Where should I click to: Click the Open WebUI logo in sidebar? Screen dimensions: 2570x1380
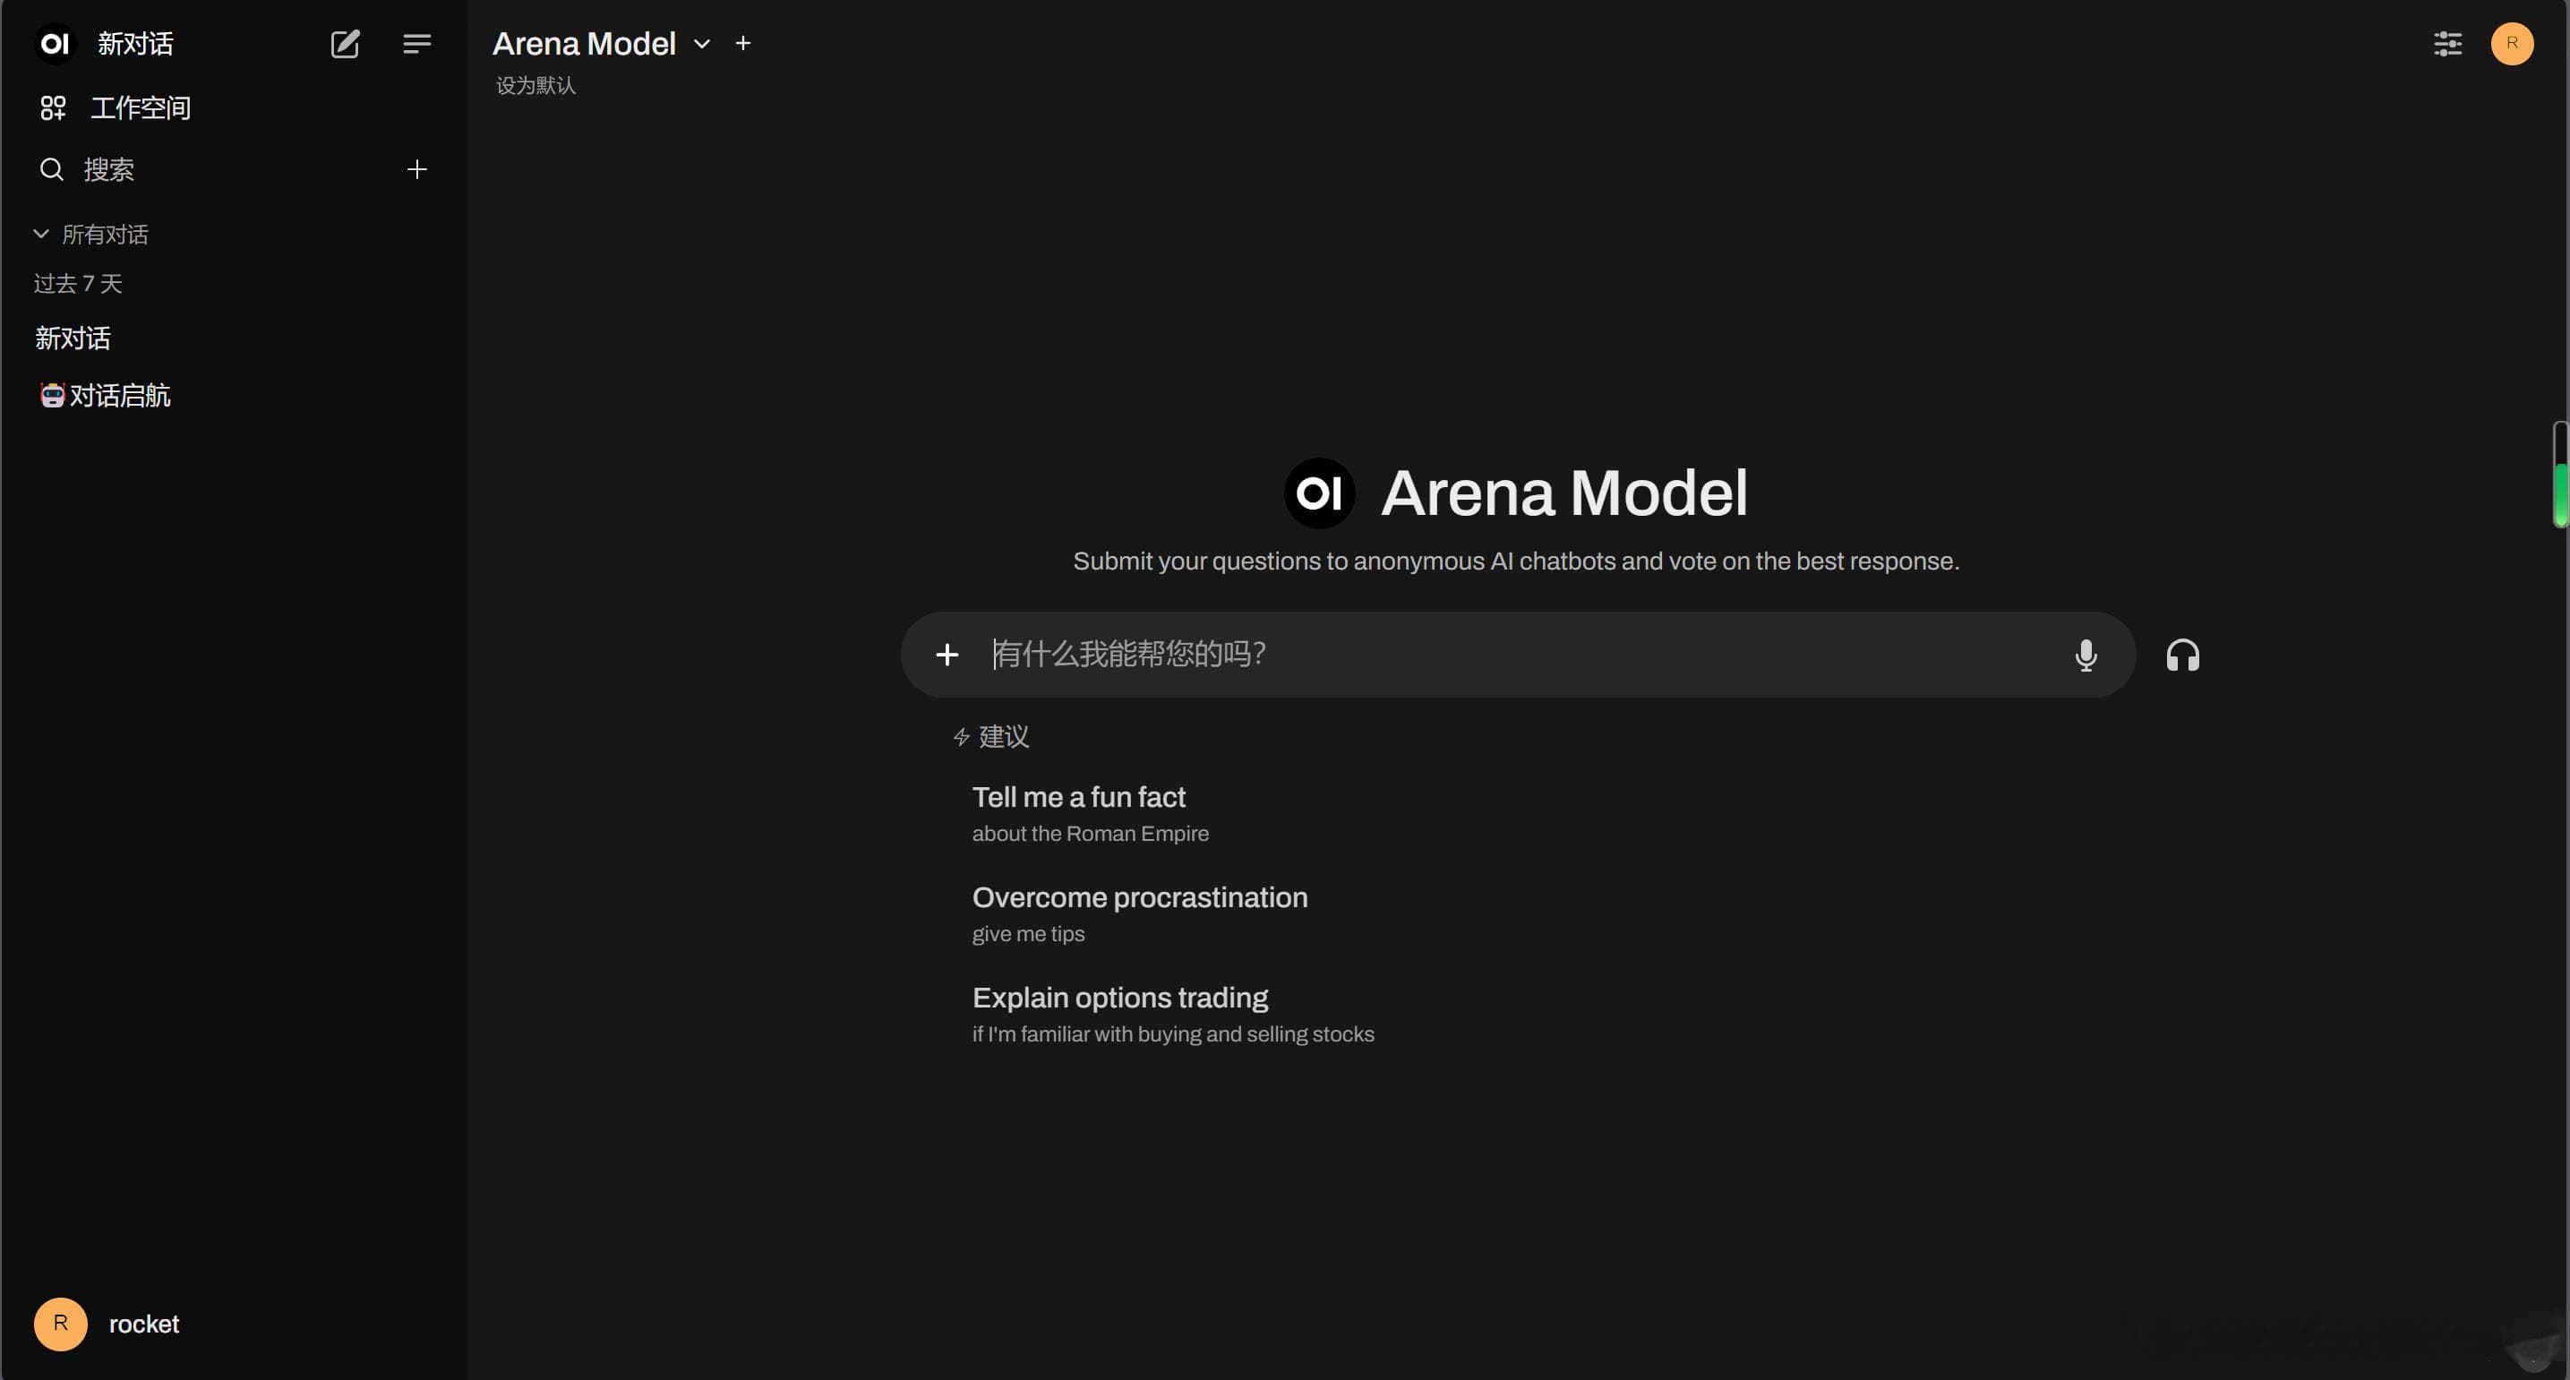(55, 44)
